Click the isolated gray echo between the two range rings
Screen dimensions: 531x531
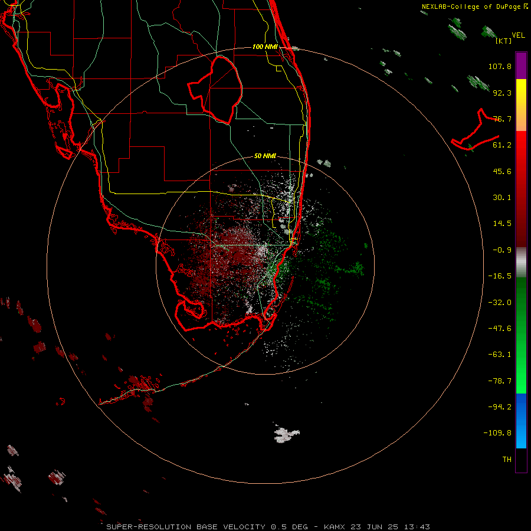pyautogui.click(x=287, y=435)
